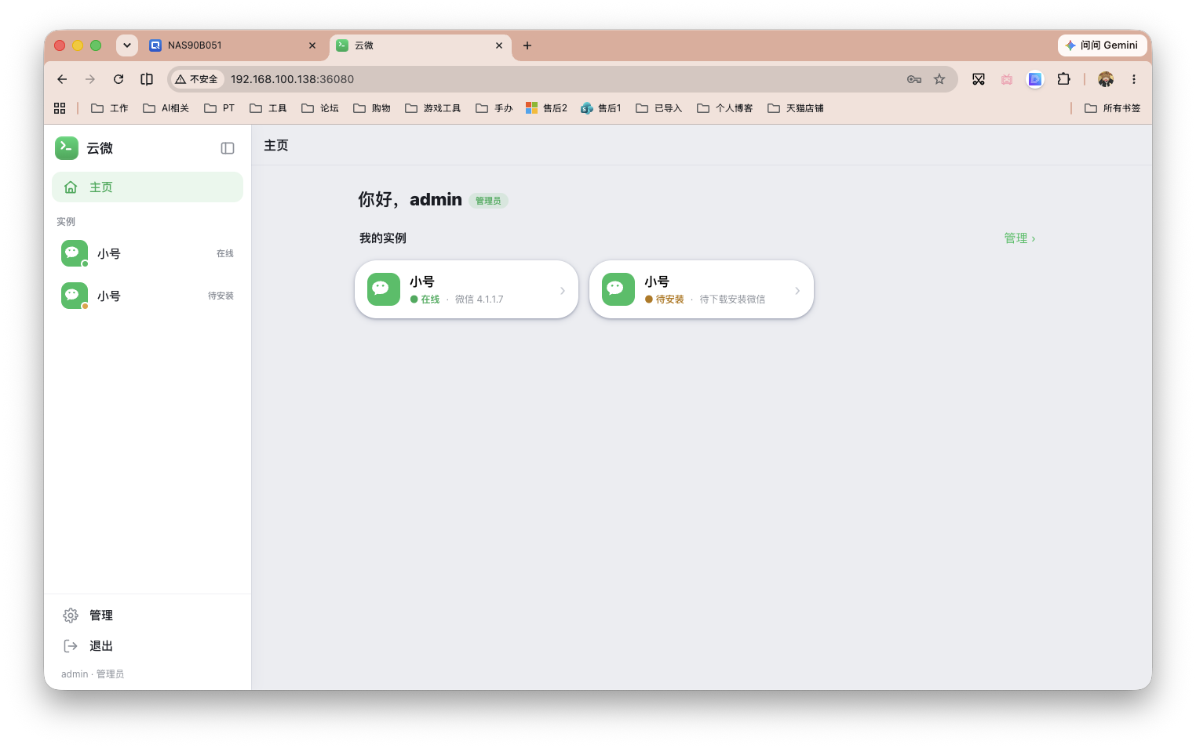The height and width of the screenshot is (748, 1196).
Task: Click the 不安全 site security chip
Action: 197,79
